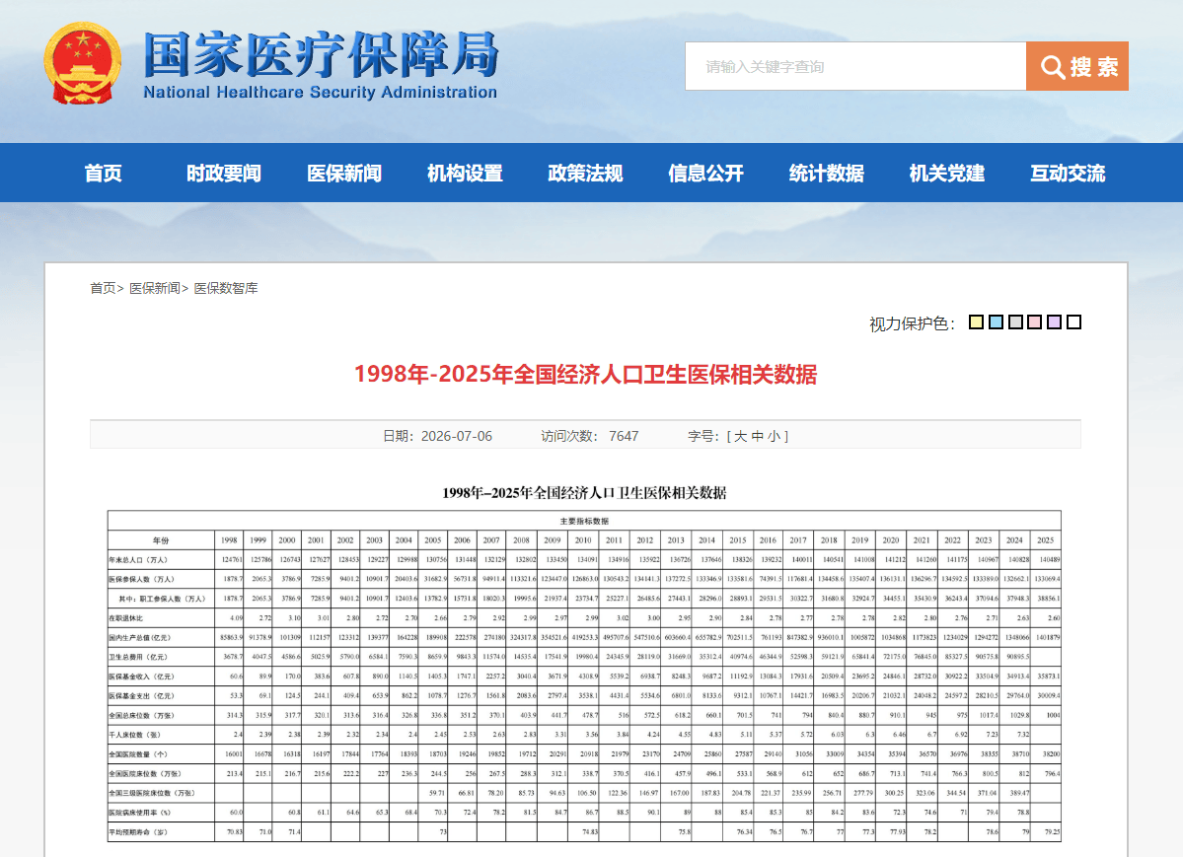This screenshot has width=1183, height=857.
Task: Click the fund income cell 35873.1
Action: (1048, 677)
